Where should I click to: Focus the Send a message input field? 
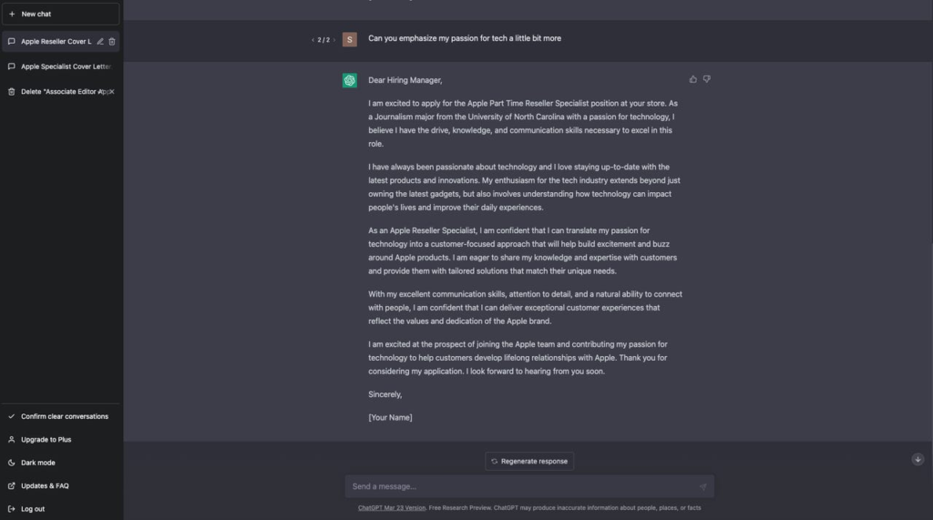pos(519,486)
